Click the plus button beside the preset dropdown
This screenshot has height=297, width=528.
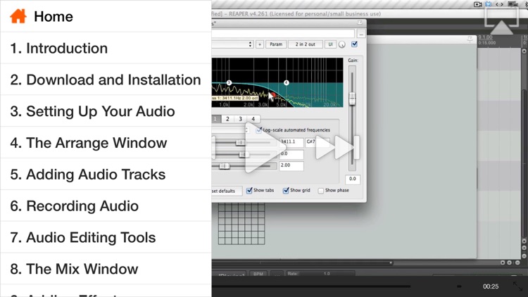tap(260, 44)
